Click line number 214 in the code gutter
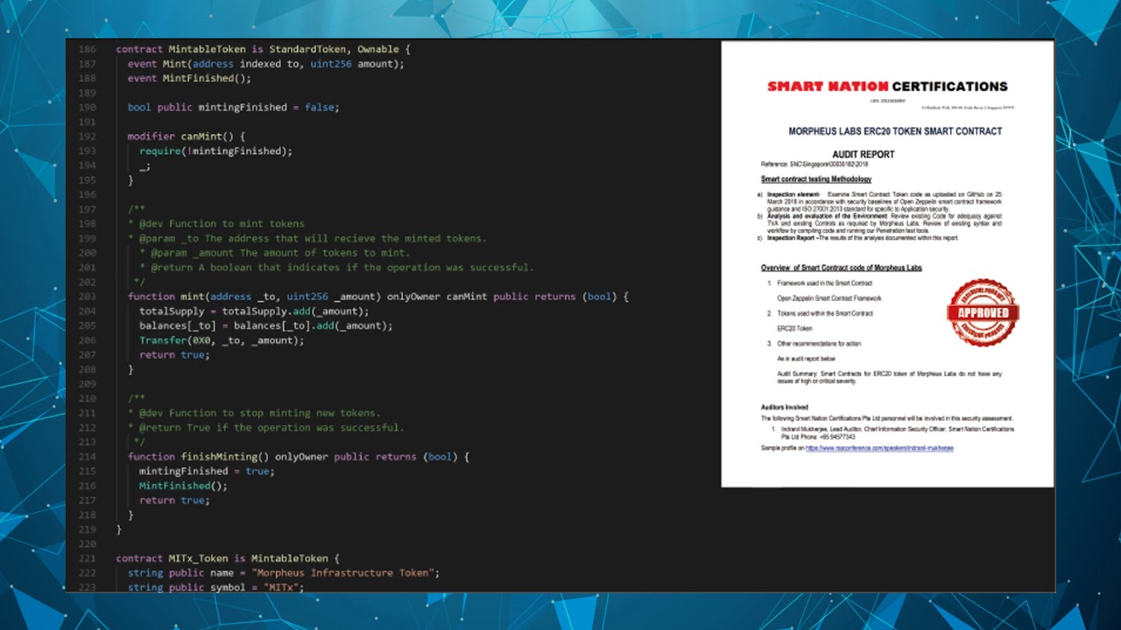The height and width of the screenshot is (630, 1121). pyautogui.click(x=88, y=457)
